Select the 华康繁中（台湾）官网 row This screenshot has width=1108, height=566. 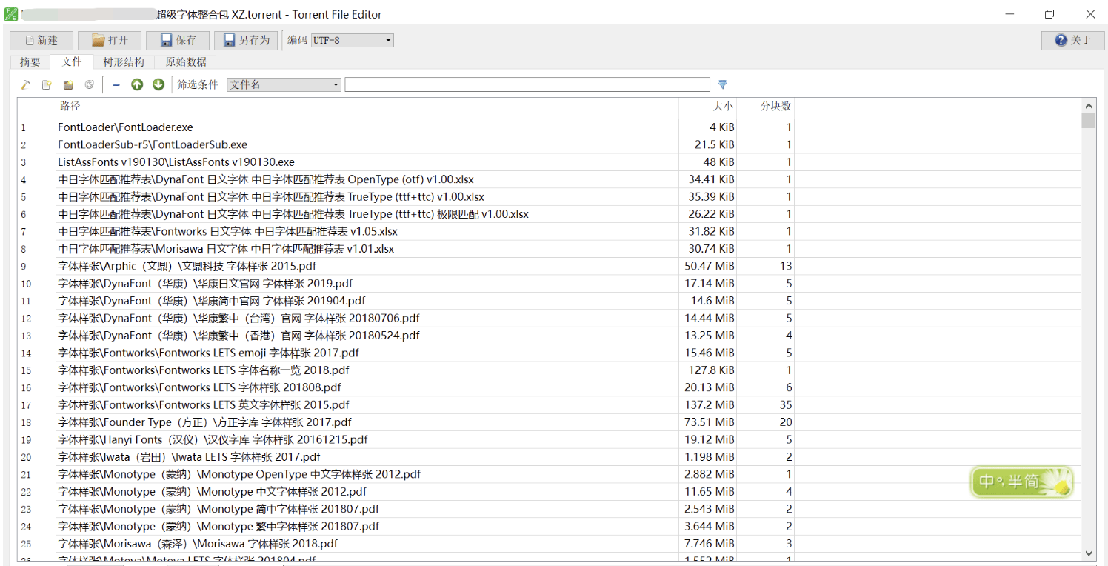550,318
